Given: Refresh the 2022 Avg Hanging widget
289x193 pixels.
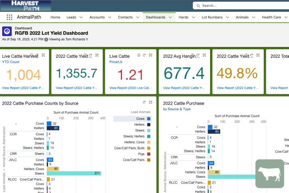Looking at the screenshot, I should point(198,55).
